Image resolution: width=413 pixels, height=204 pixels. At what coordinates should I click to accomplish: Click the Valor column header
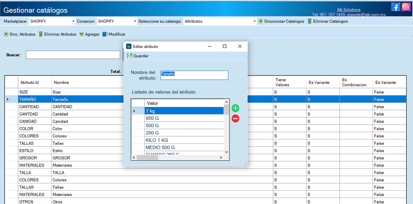(x=184, y=103)
